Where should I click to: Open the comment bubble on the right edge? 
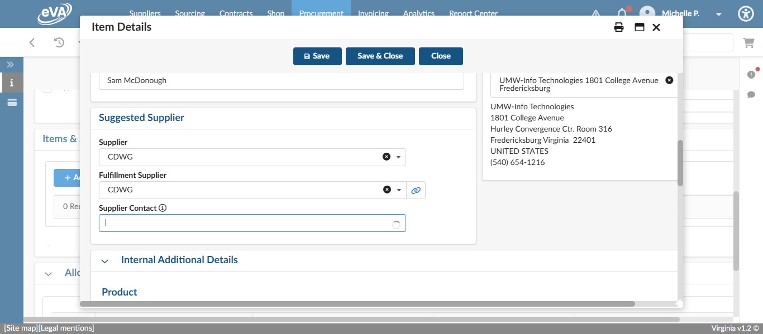click(751, 94)
